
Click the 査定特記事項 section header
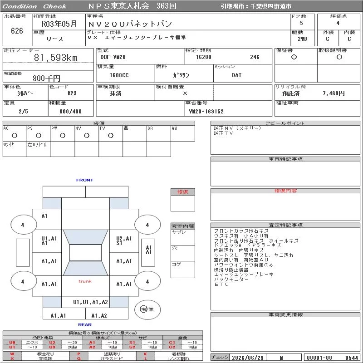click(x=285, y=225)
